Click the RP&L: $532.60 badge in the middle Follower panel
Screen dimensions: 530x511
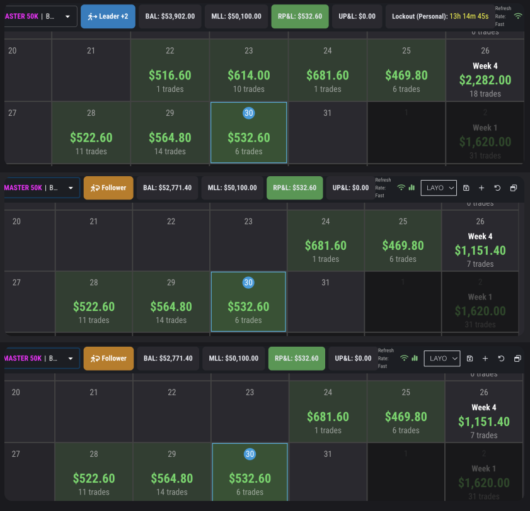coord(295,188)
